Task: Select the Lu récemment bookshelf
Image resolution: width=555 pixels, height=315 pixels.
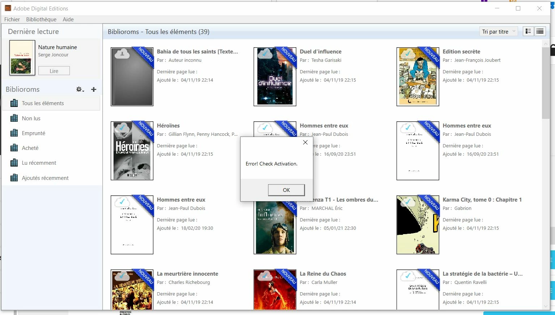Action: click(x=51, y=163)
